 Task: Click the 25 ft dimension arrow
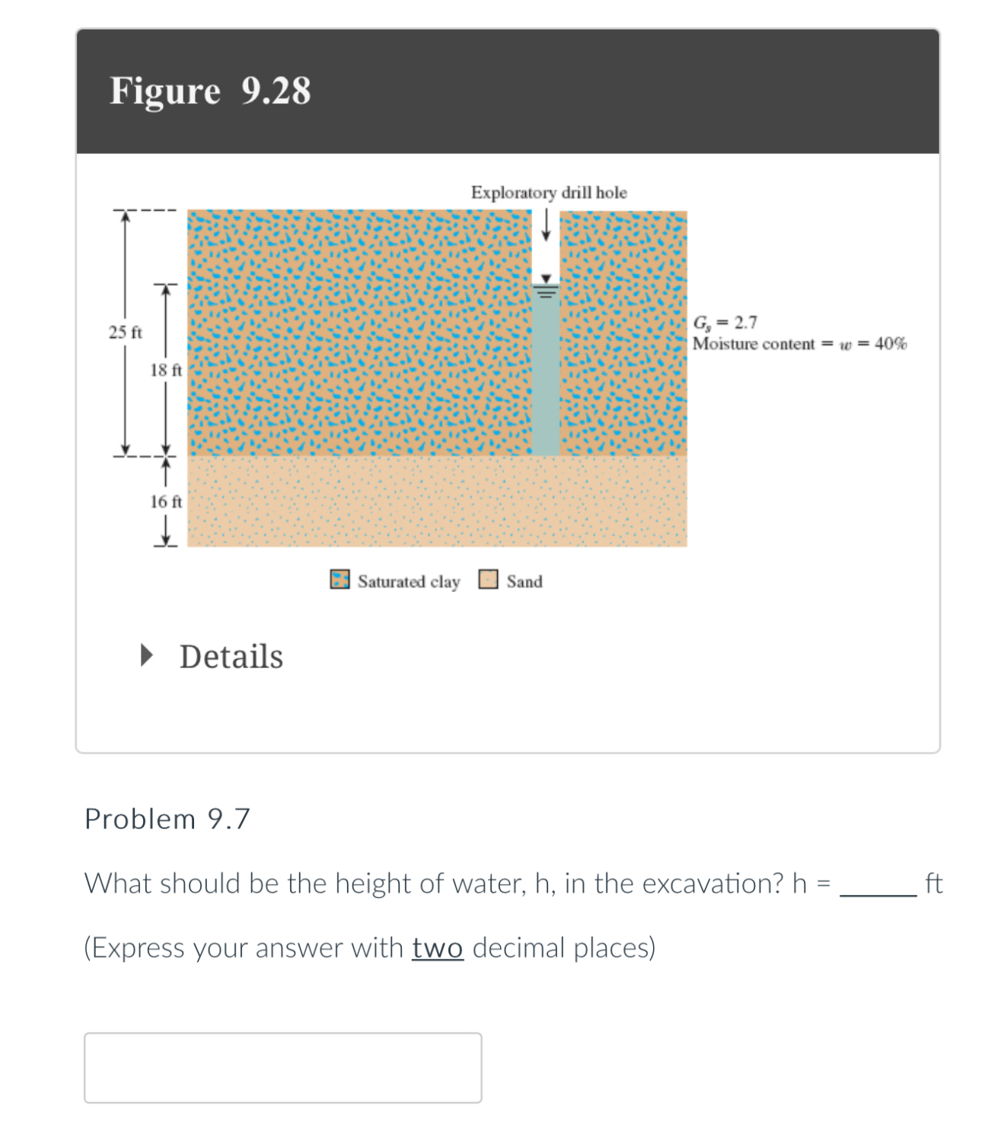tap(124, 331)
